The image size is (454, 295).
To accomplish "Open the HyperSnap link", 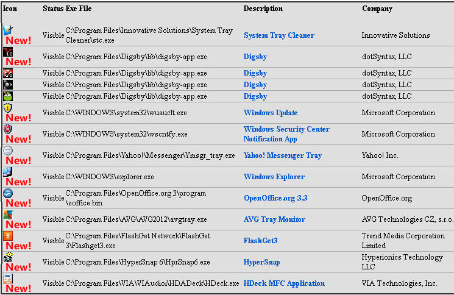I will pyautogui.click(x=261, y=262).
